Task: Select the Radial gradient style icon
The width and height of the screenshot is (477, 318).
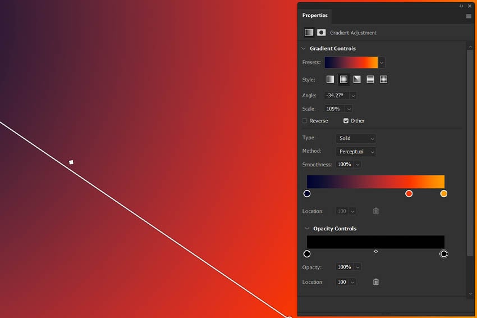Action: (343, 80)
